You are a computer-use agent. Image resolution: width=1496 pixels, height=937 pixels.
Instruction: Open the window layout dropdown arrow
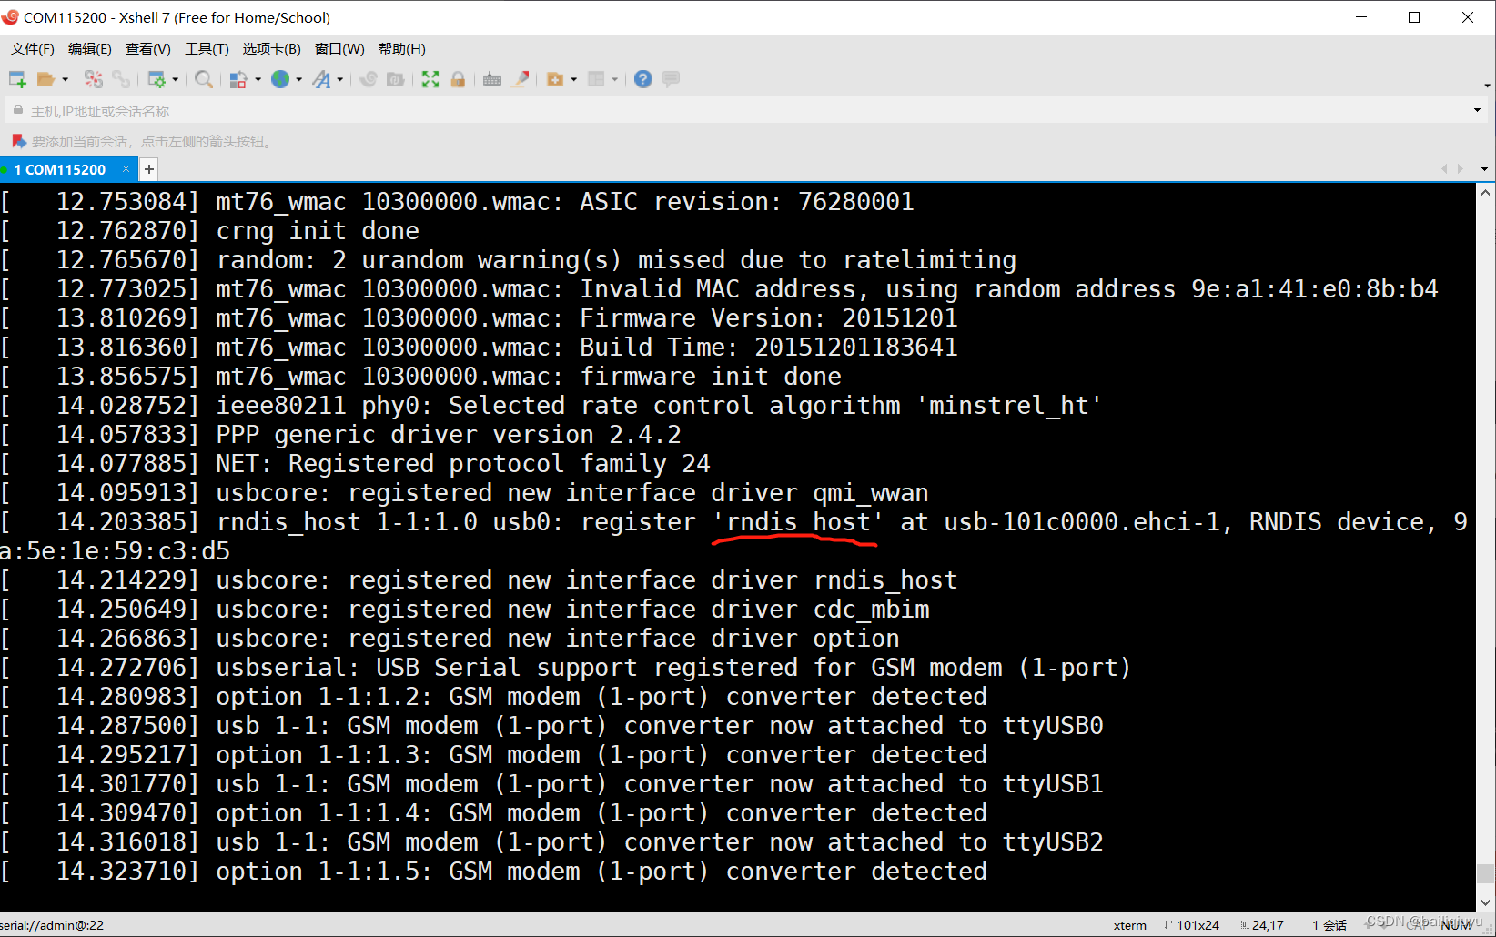pyautogui.click(x=615, y=79)
